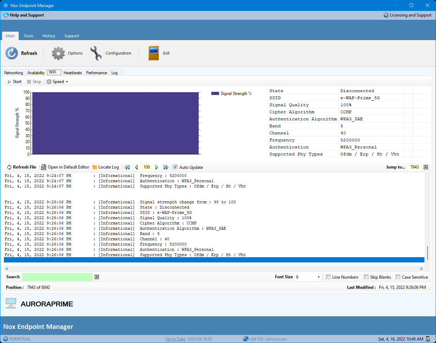Switch to the Log tab

coord(115,73)
